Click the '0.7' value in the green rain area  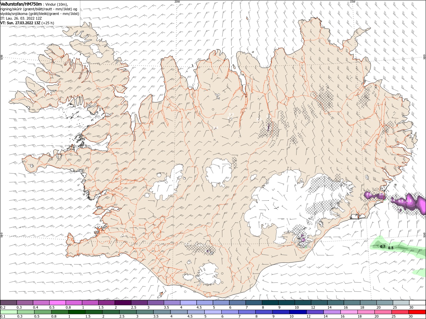(382, 247)
